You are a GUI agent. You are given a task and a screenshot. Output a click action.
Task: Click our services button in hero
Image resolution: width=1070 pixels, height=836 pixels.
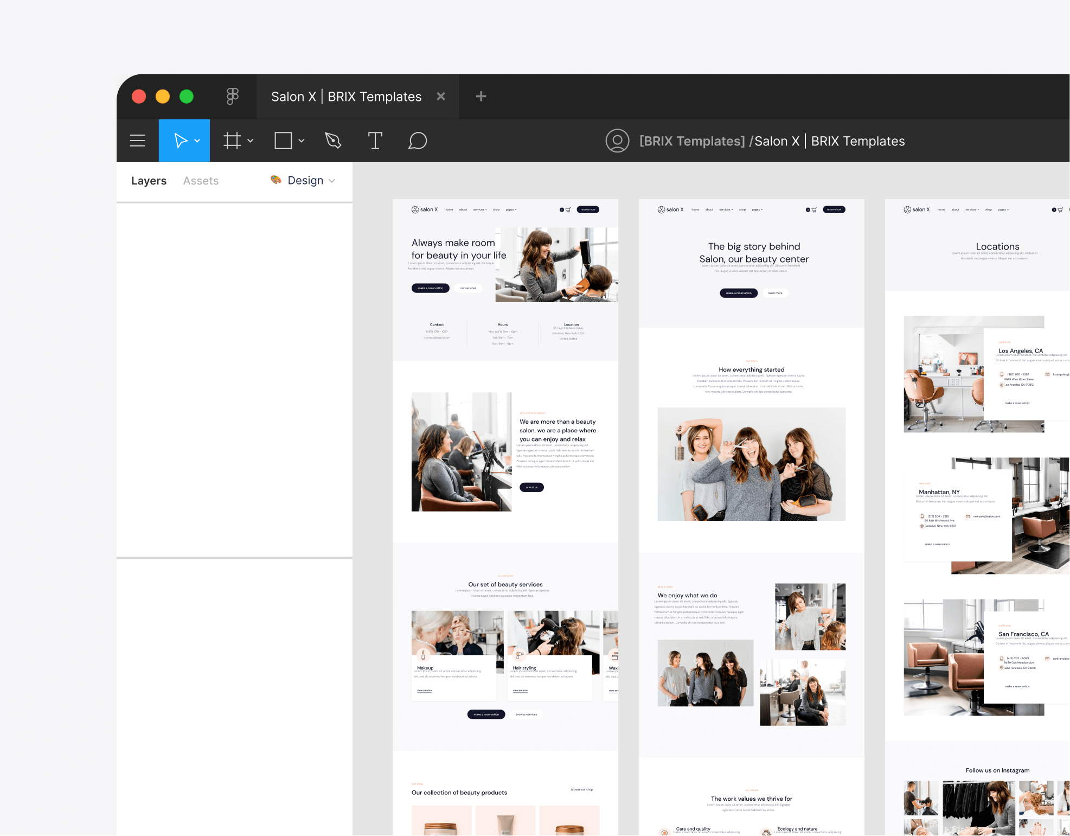pos(468,288)
